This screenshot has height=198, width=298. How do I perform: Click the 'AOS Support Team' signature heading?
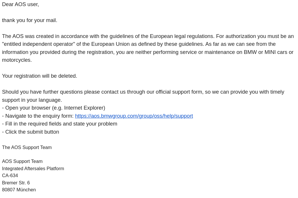point(22,161)
